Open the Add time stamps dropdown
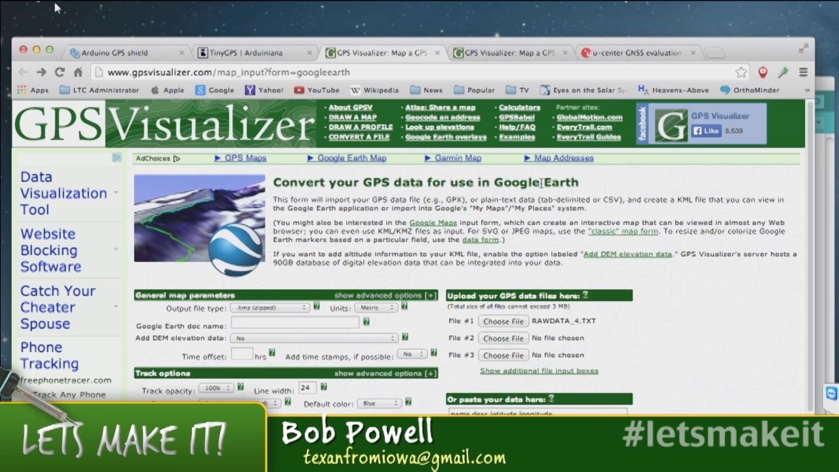 pos(412,354)
